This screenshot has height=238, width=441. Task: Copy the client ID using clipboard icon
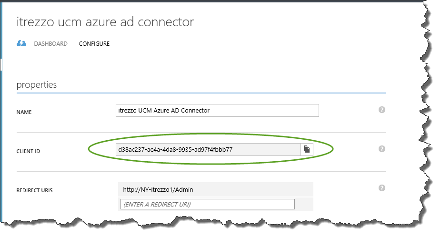pyautogui.click(x=307, y=149)
